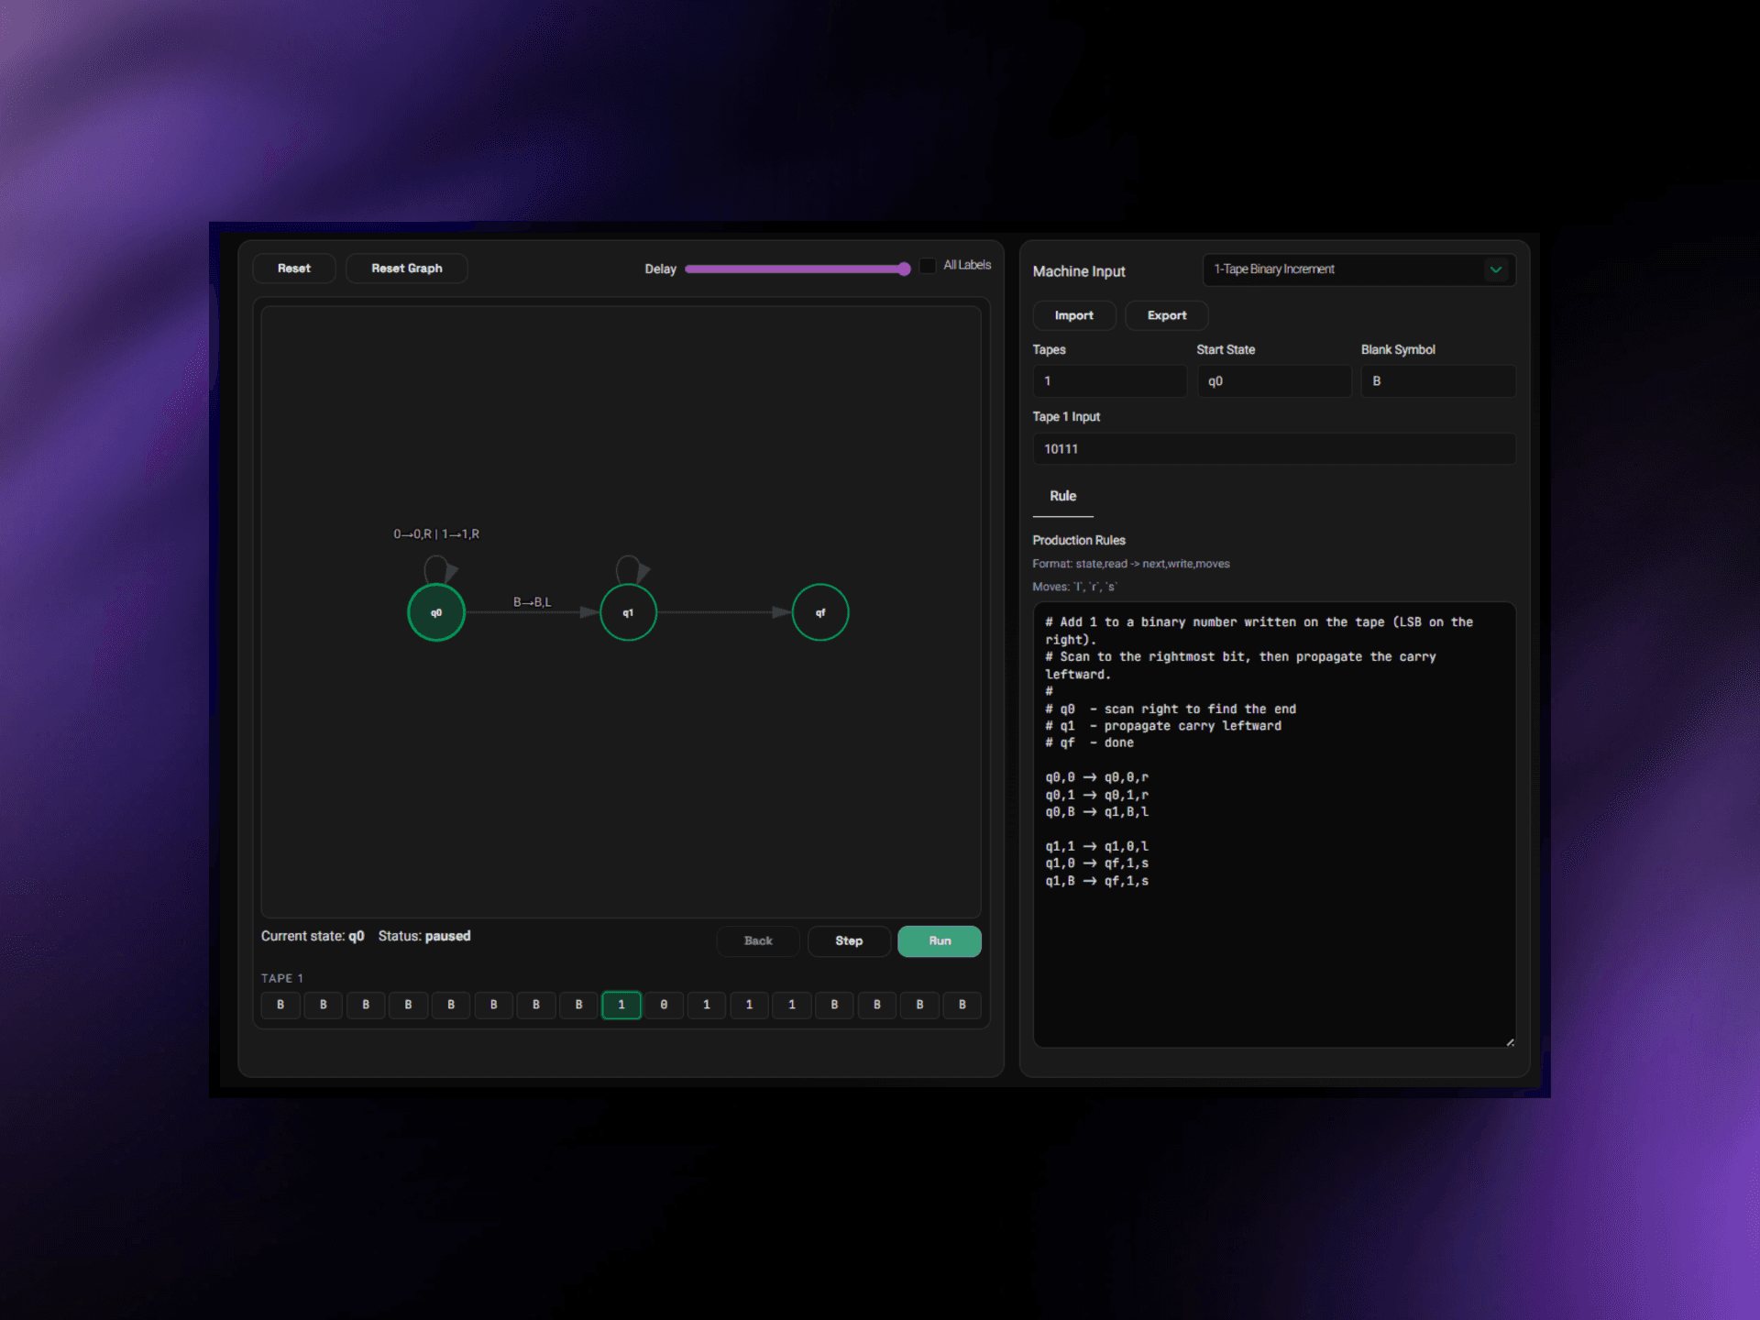
Task: Export the current machine
Action: (x=1166, y=315)
